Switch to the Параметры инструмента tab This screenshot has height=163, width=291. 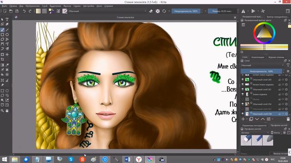[x=254, y=125]
